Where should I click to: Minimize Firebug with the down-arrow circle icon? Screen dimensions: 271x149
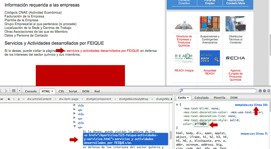tap(260, 91)
